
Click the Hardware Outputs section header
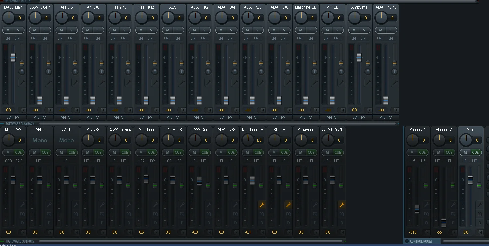[20, 241]
